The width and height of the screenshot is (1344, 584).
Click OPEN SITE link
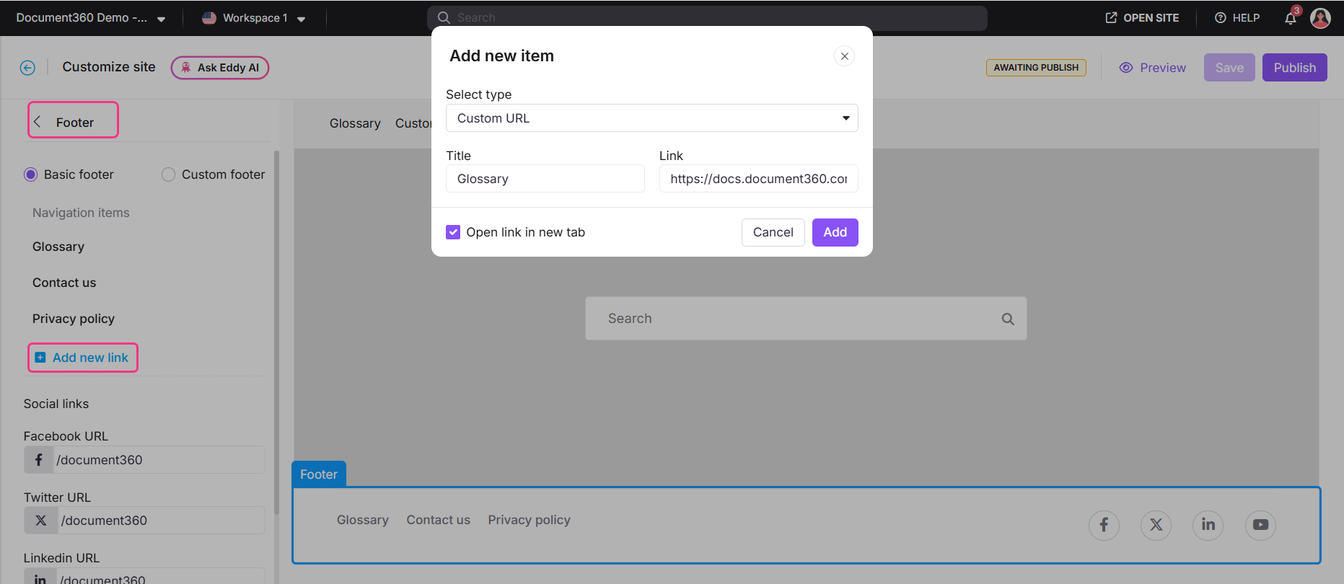click(1142, 18)
